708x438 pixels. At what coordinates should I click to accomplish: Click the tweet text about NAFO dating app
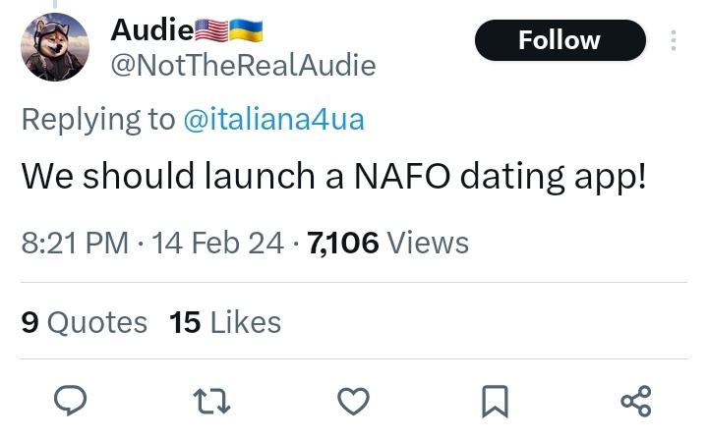[x=333, y=176]
